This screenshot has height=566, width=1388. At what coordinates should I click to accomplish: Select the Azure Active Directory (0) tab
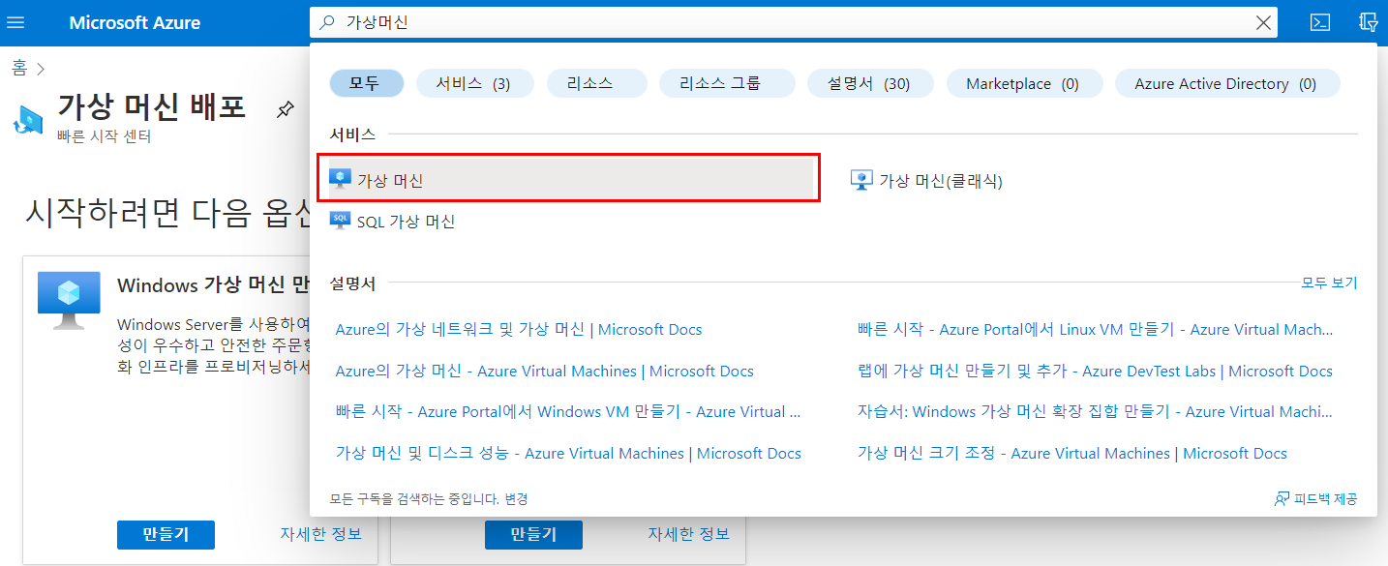point(1227,83)
